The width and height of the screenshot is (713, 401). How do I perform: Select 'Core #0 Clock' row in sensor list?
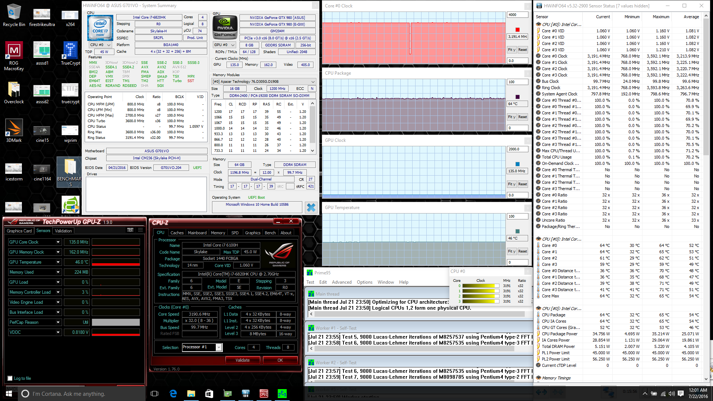[x=618, y=56]
